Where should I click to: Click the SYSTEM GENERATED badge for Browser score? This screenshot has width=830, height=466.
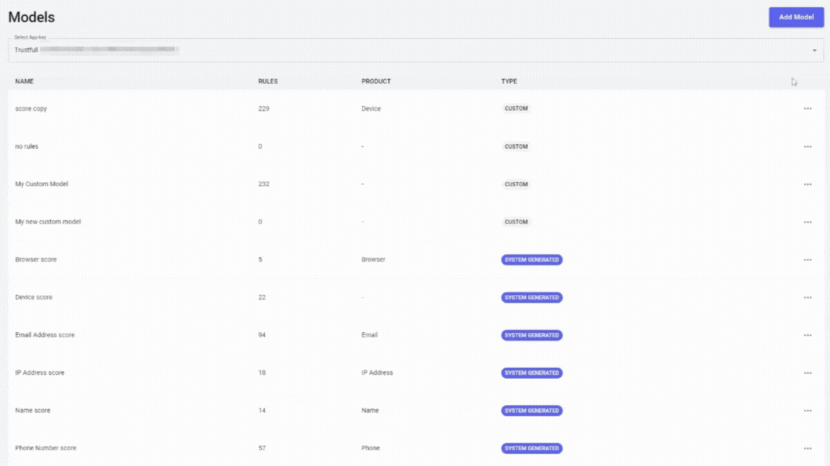tap(532, 260)
